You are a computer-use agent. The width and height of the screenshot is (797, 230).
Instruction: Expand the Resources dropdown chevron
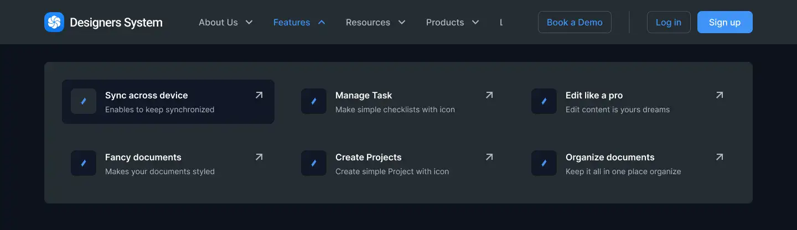pyautogui.click(x=402, y=23)
